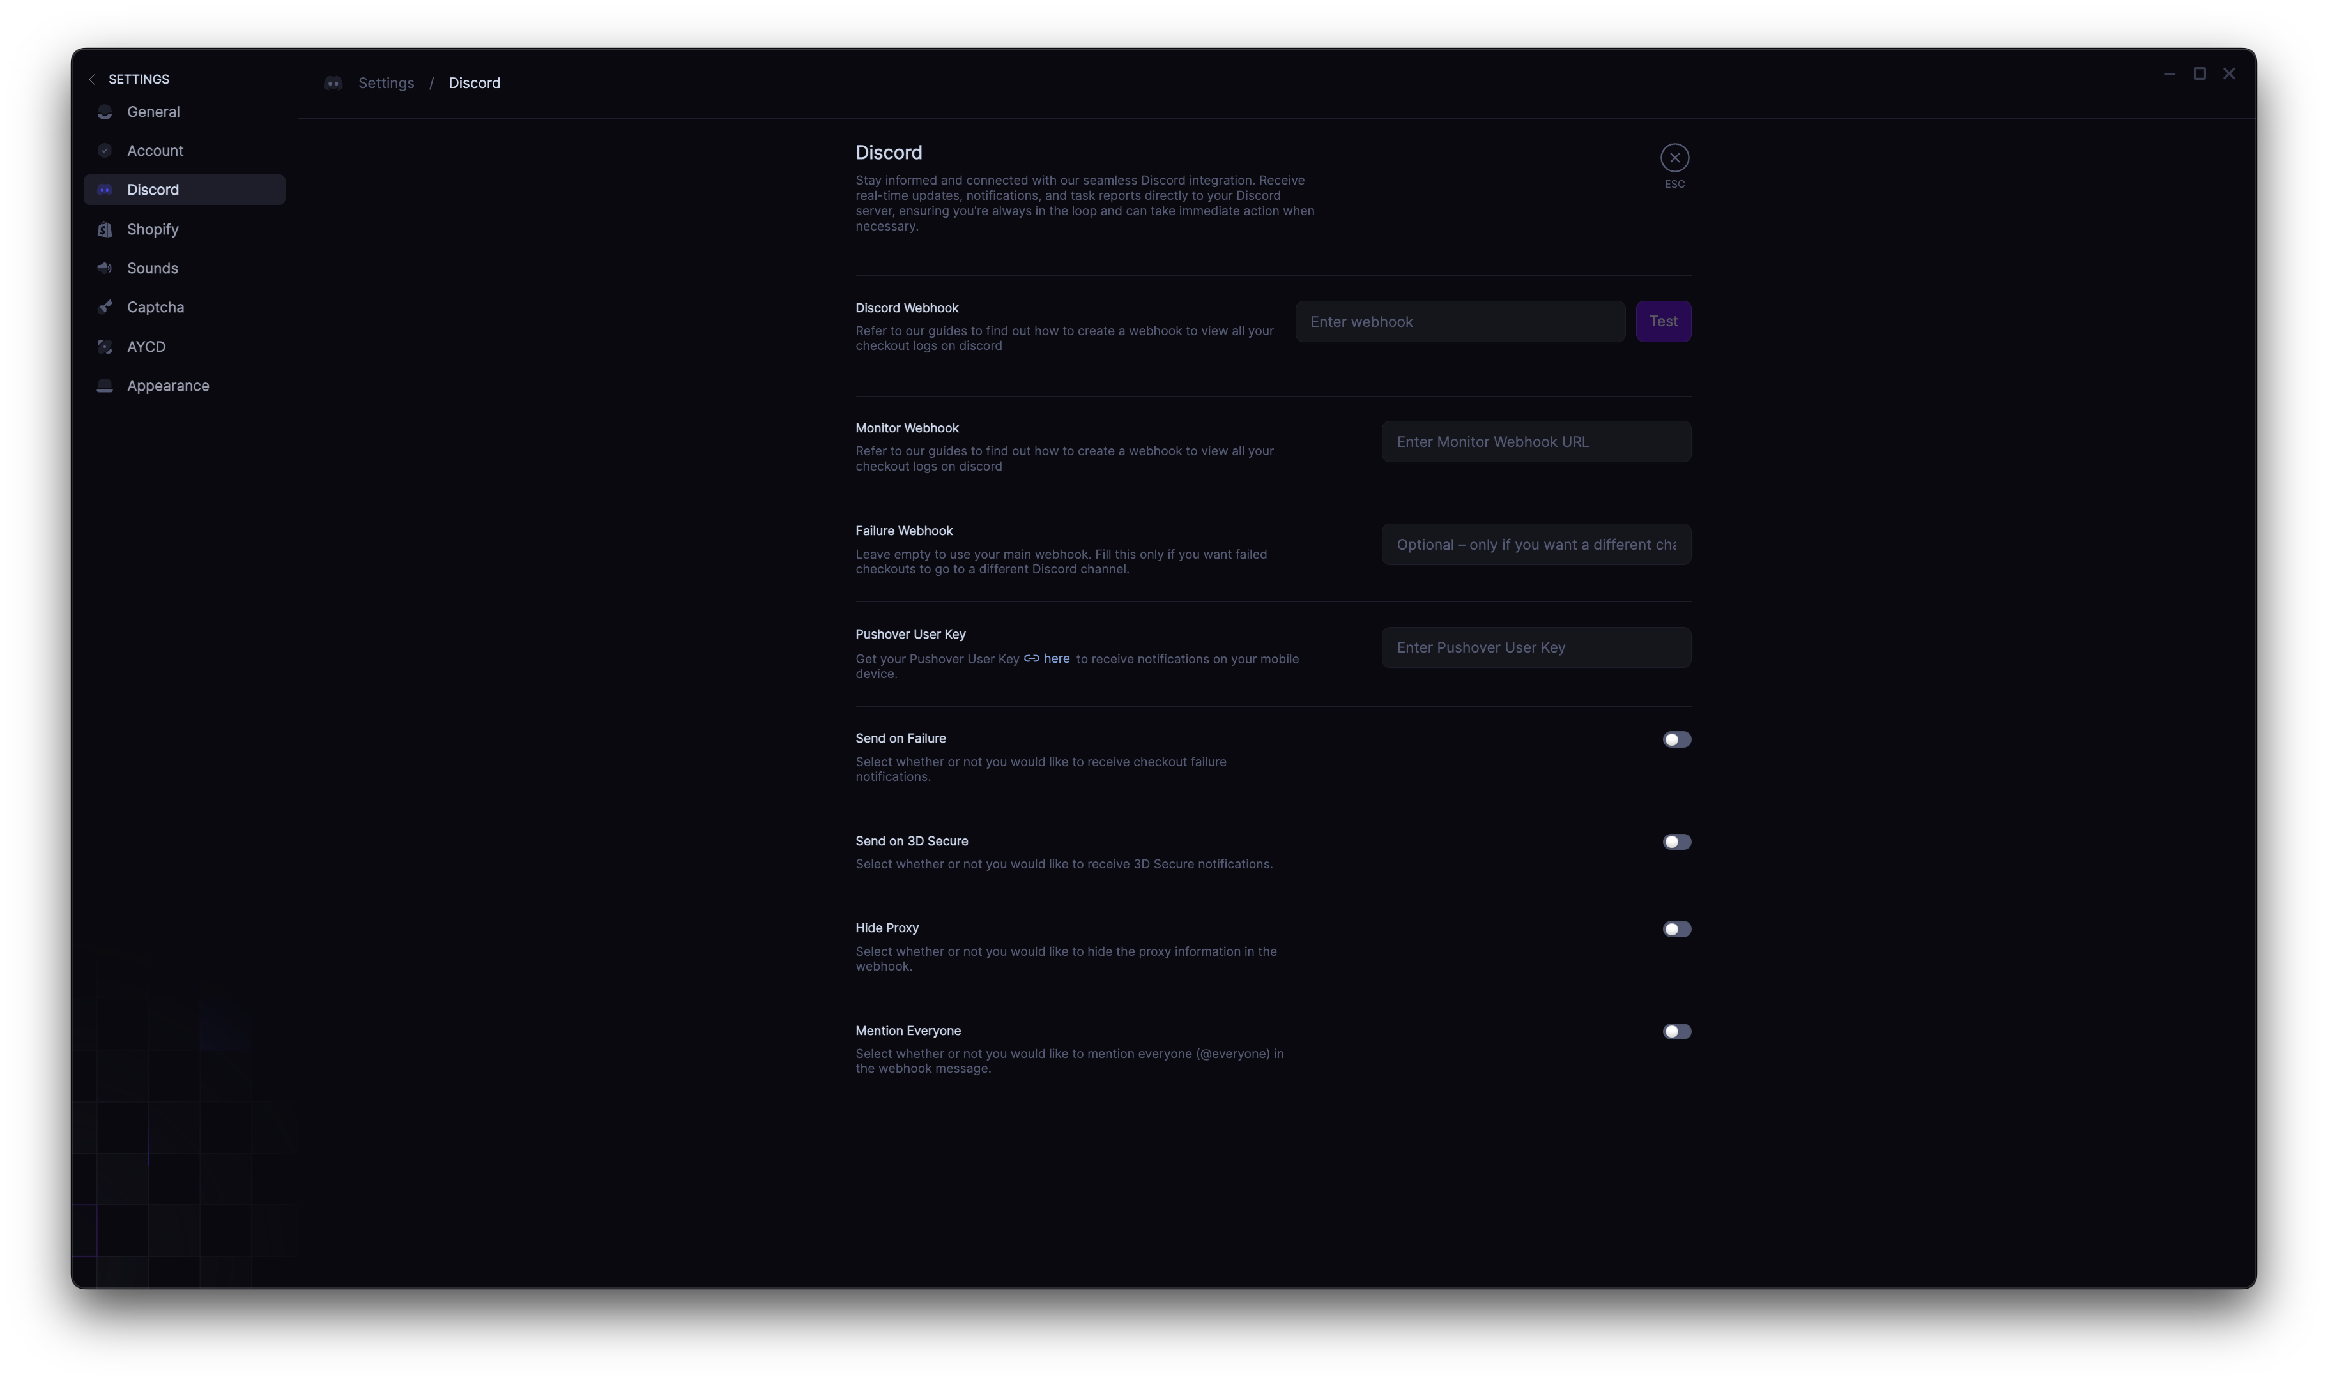
Task: Click the Sounds speaker icon
Action: (104, 268)
